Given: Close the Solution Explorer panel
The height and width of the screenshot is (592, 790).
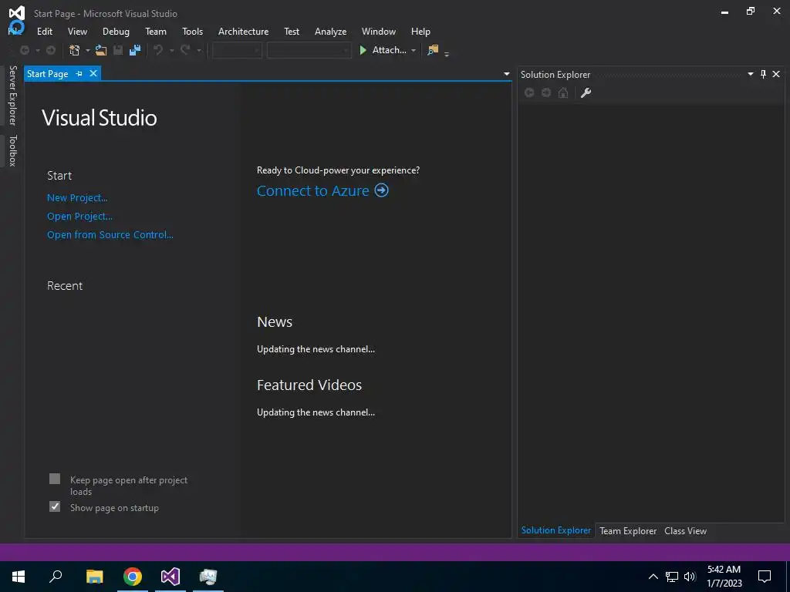Looking at the screenshot, I should (776, 74).
